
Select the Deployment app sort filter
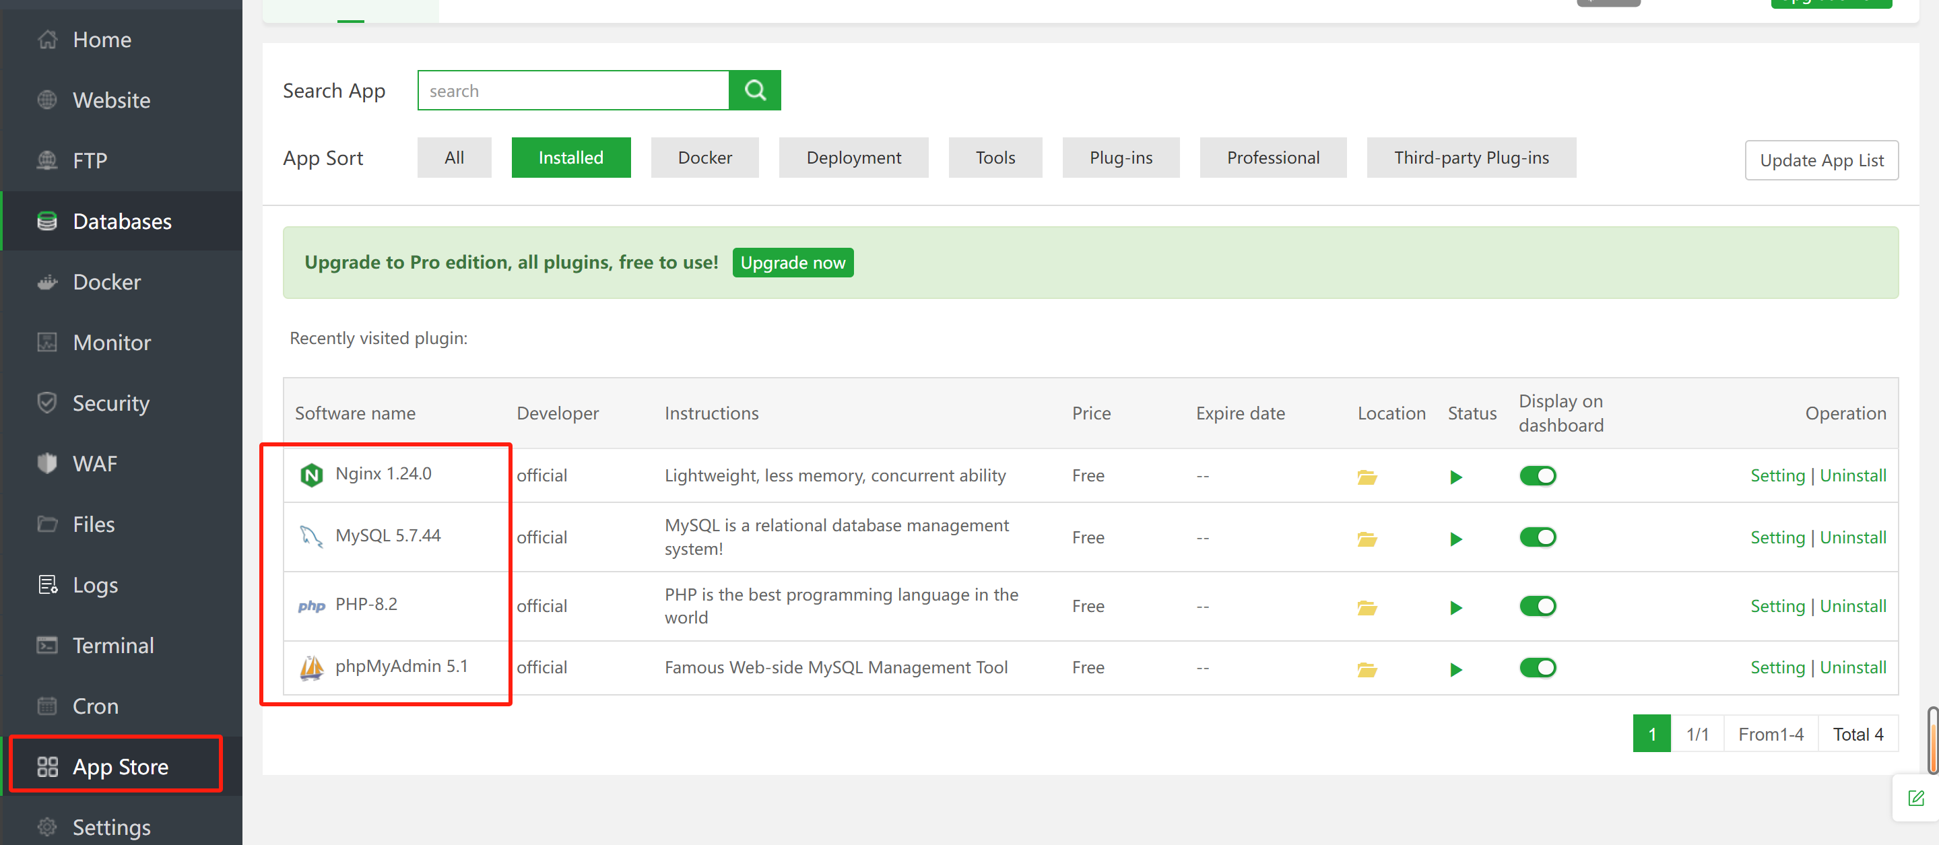point(853,158)
